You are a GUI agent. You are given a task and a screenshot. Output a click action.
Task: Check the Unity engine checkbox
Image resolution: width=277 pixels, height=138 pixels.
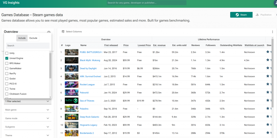click(x=7, y=53)
